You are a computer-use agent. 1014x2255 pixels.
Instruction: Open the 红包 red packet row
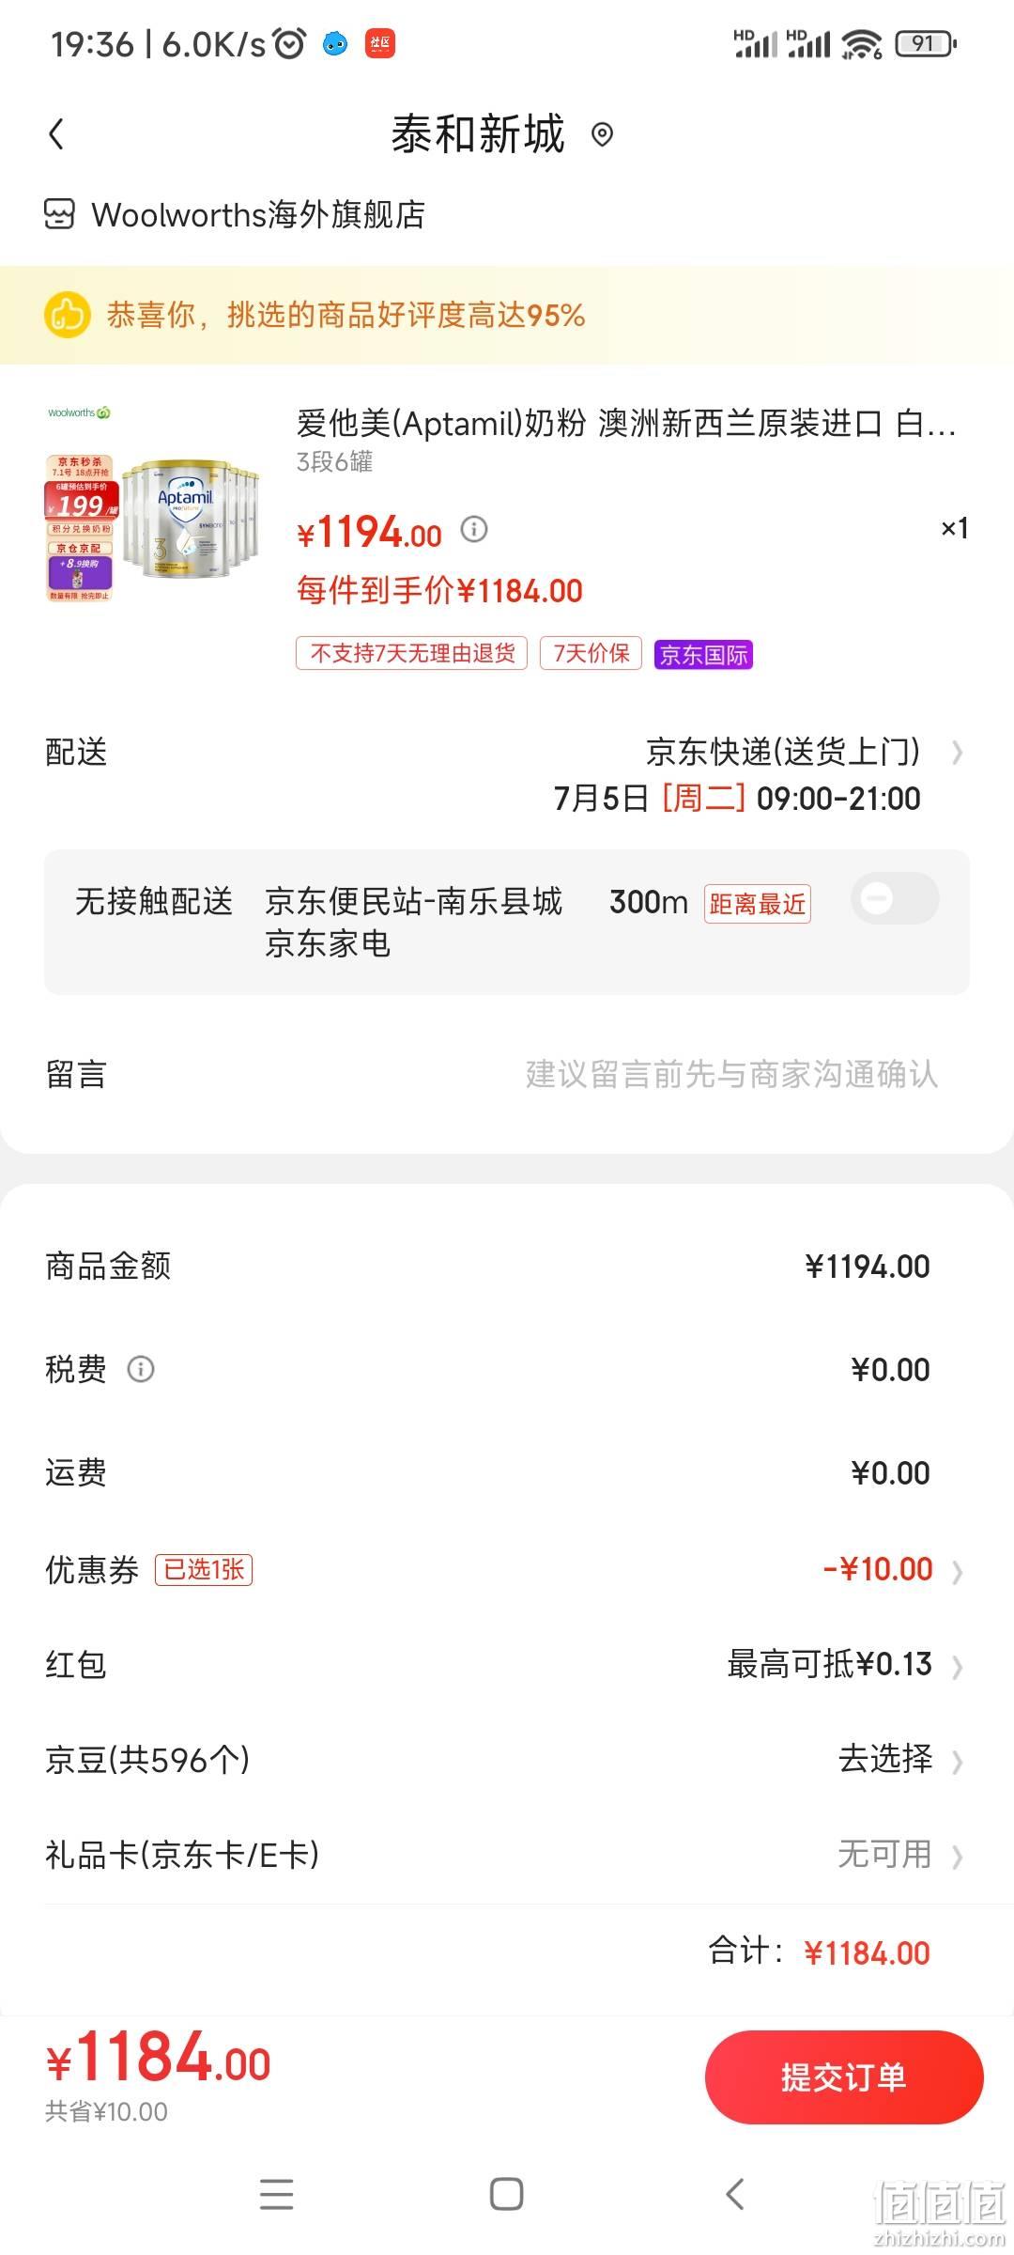click(507, 1665)
